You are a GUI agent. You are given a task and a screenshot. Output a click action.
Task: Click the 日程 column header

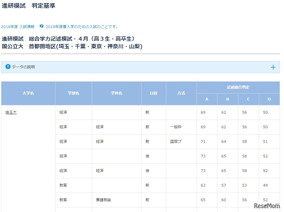coord(154,93)
